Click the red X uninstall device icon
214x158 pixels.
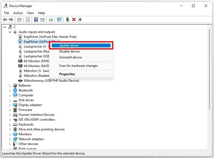coord(74,19)
